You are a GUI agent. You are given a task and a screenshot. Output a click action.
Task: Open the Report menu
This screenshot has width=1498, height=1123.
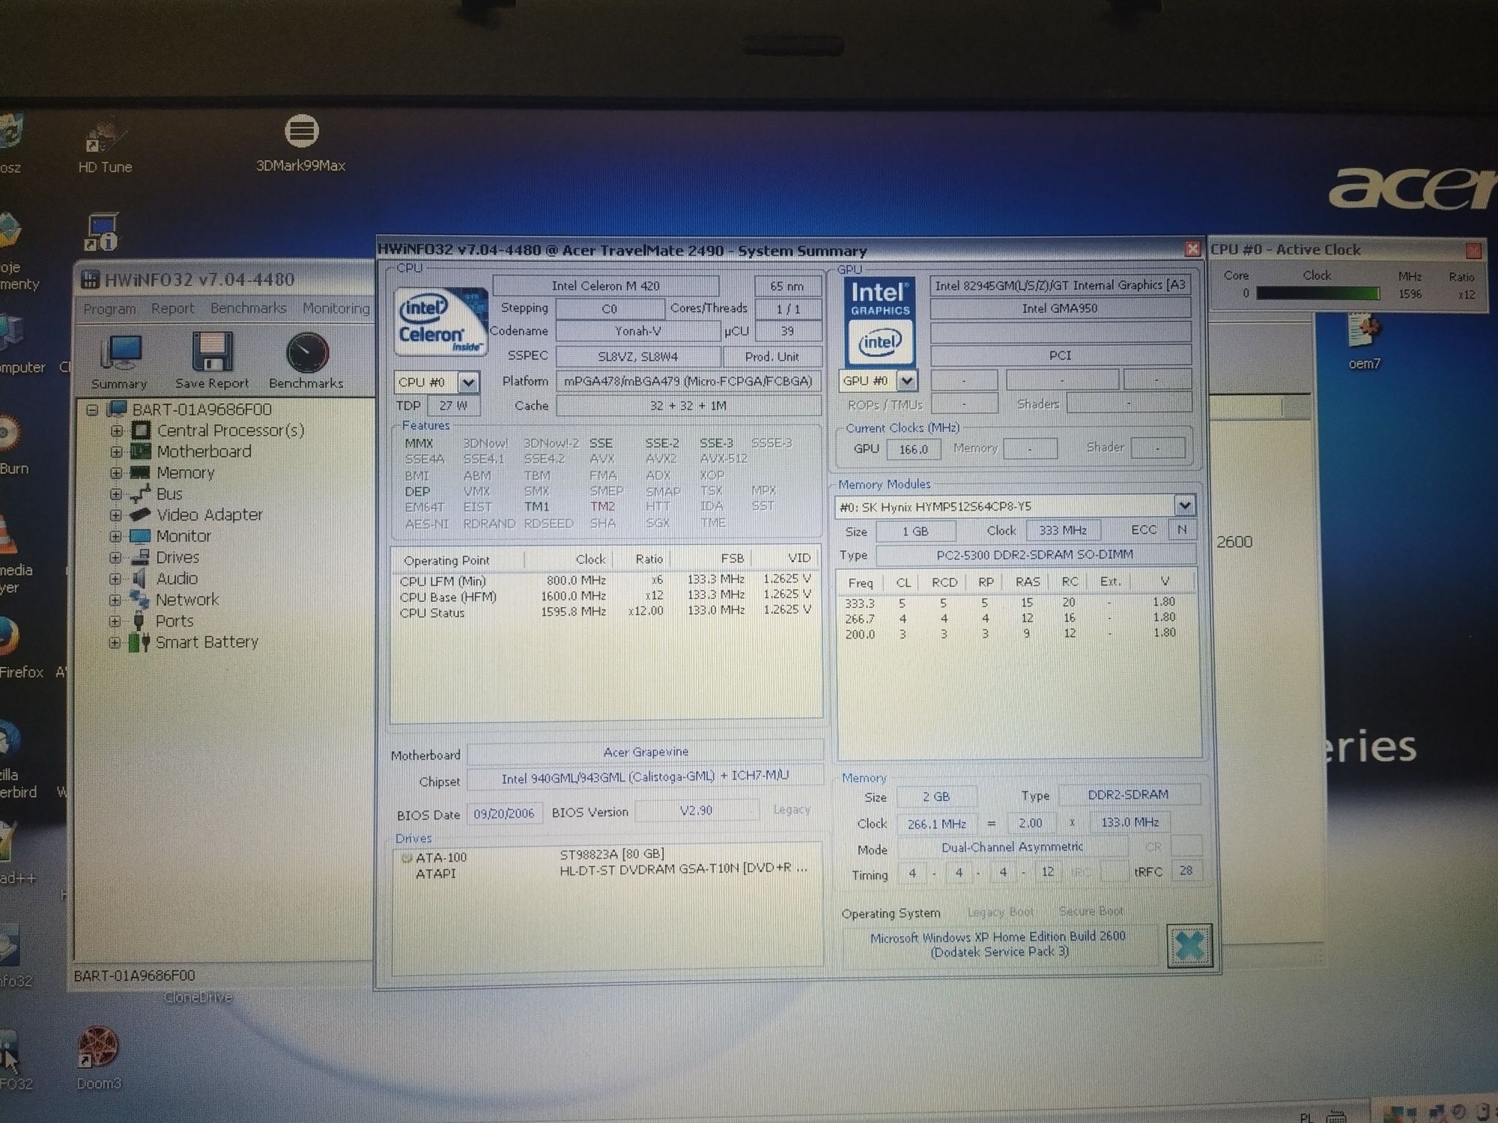tap(172, 308)
